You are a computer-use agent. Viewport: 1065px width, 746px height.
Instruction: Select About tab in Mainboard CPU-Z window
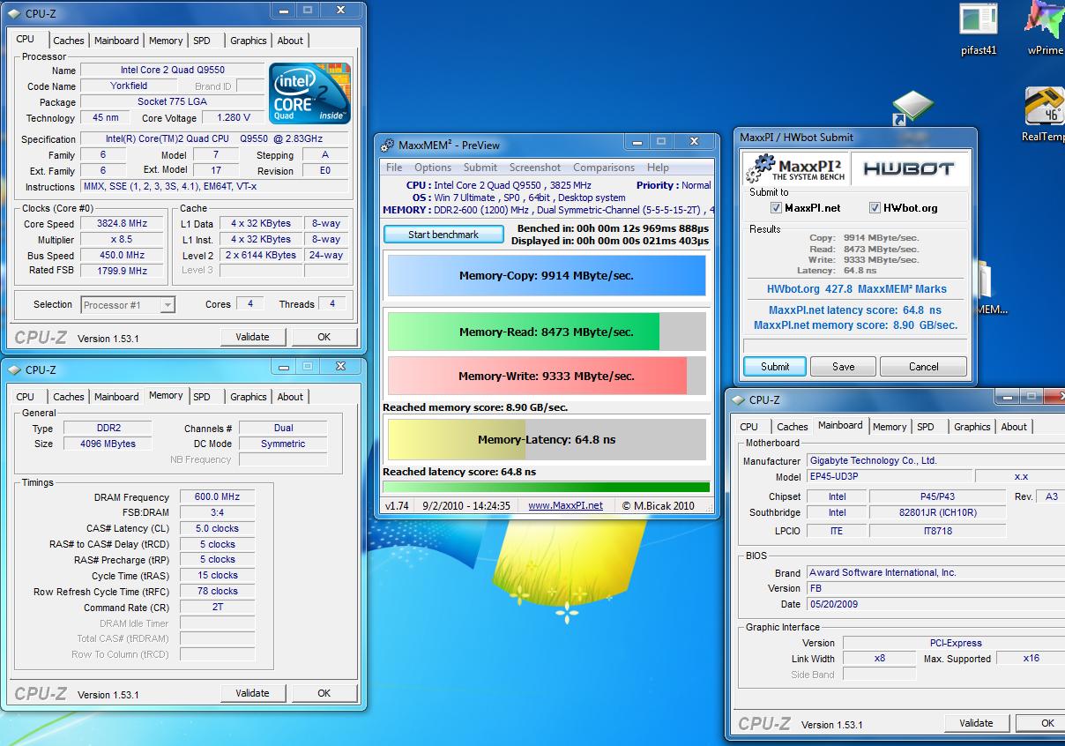1014,427
